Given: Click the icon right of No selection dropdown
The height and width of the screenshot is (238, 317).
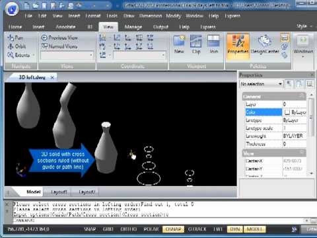Looking at the screenshot, I should (289, 84).
